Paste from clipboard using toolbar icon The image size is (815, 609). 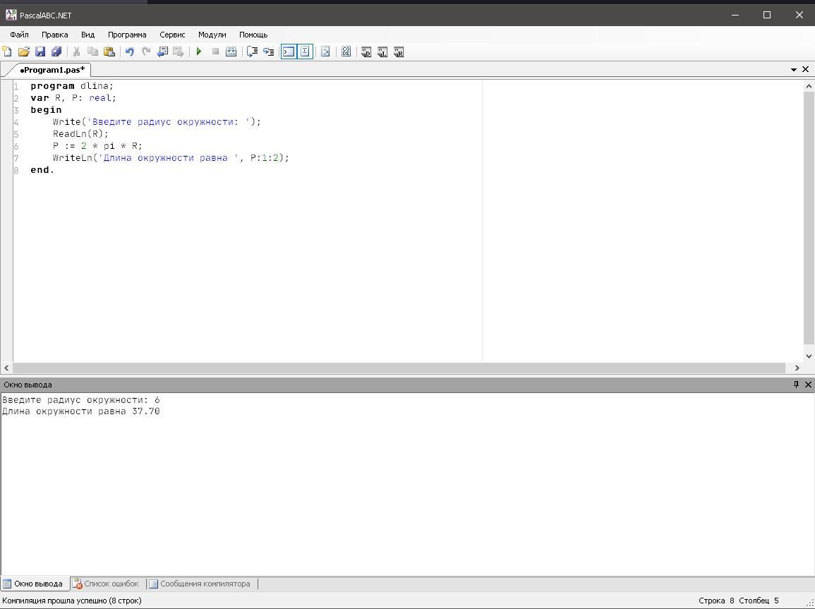point(109,52)
